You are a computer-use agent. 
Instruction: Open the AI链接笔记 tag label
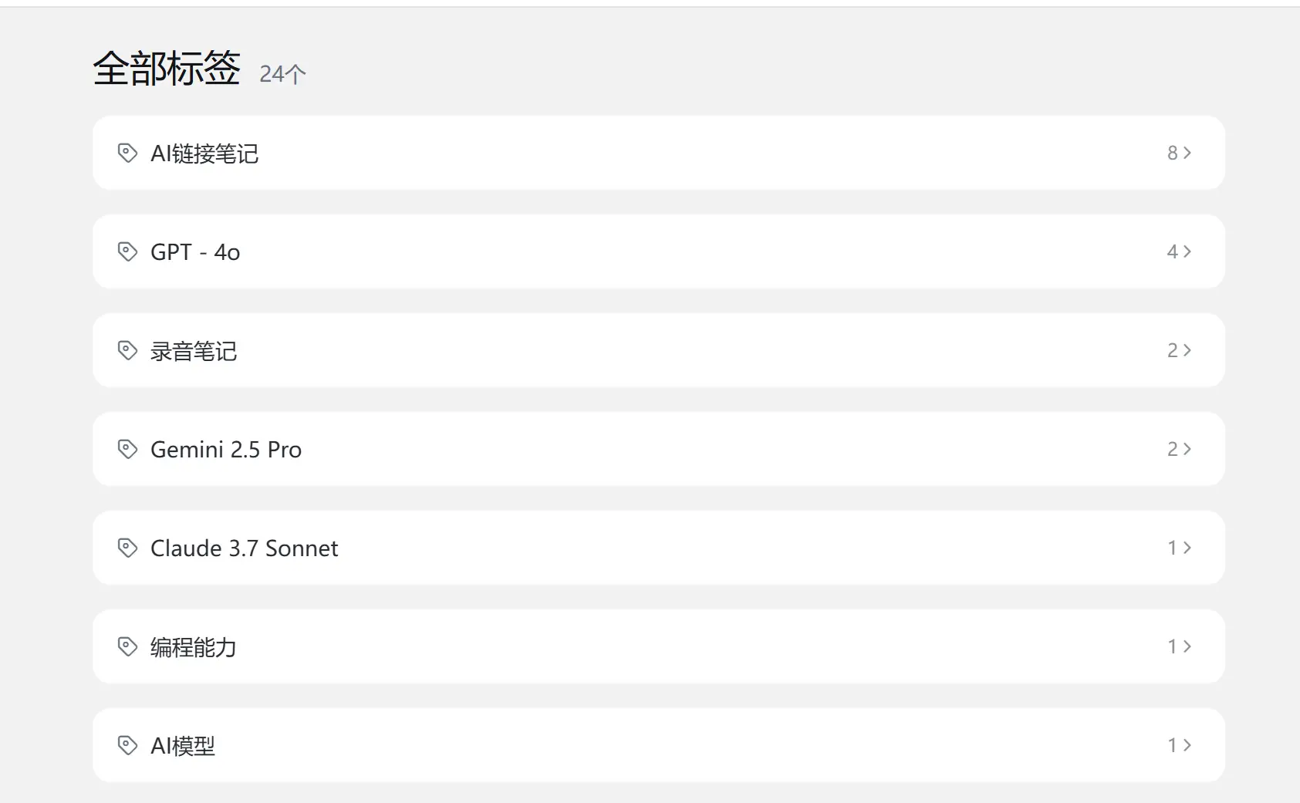204,154
